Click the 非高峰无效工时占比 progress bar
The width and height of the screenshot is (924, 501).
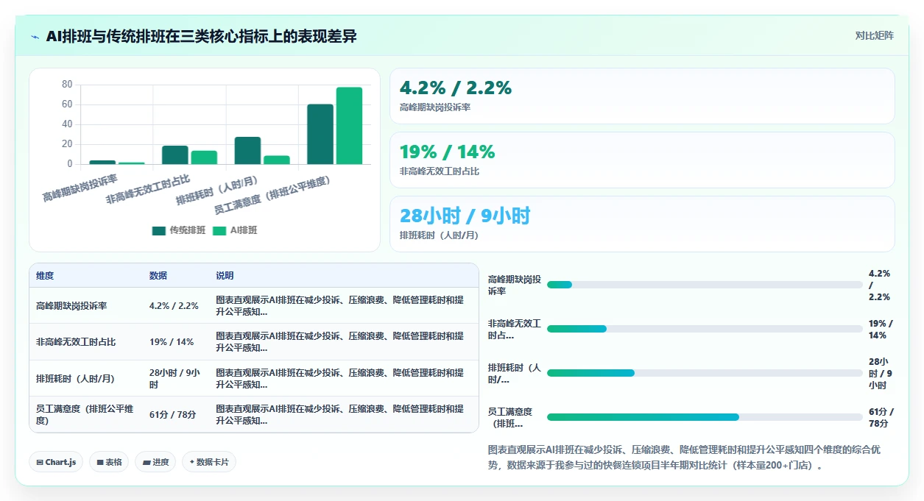(x=705, y=329)
